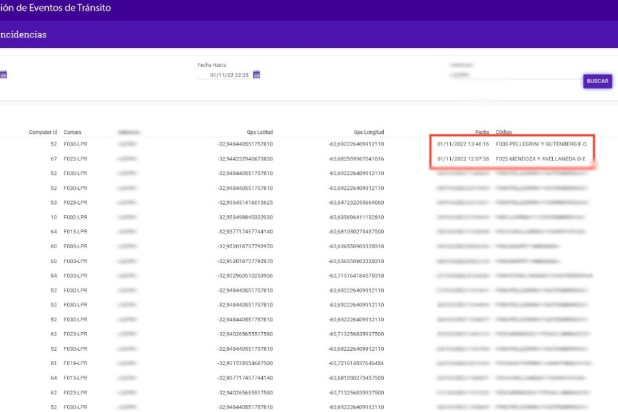The image size is (618, 412).
Task: Click the Código column header
Action: point(504,132)
